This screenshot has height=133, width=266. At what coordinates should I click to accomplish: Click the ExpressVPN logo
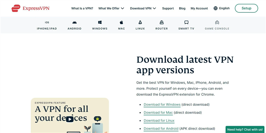pyautogui.click(x=31, y=8)
